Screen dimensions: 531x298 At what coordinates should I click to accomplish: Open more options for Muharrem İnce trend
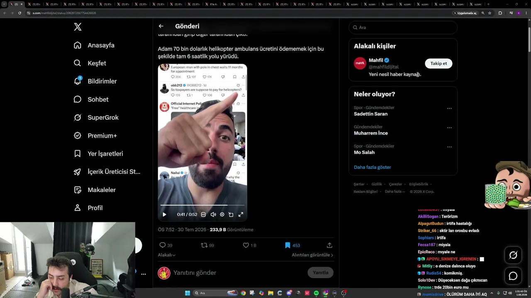(449, 127)
